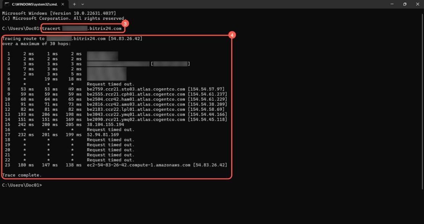Minimize the terminal window

point(392,4)
